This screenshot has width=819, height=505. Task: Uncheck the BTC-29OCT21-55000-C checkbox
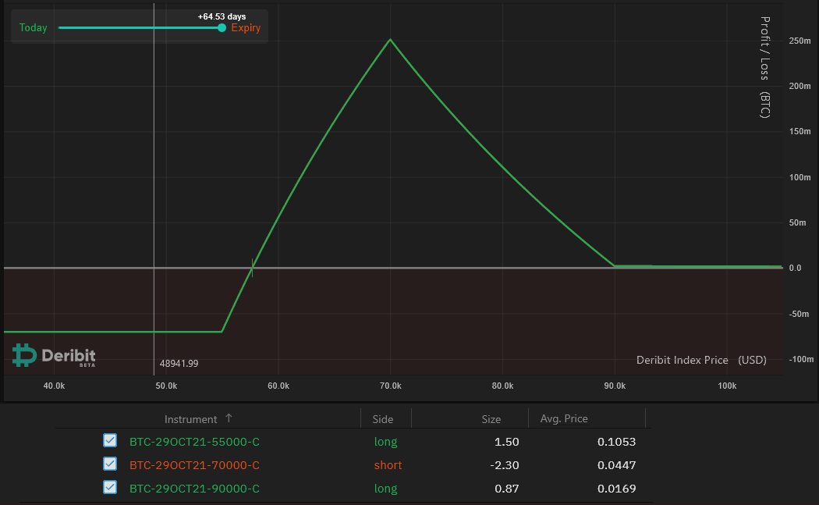(110, 441)
